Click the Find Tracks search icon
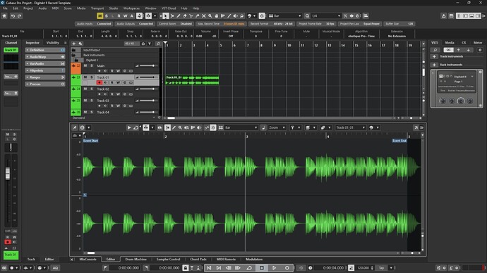This screenshot has height=273, width=487. click(x=158, y=44)
